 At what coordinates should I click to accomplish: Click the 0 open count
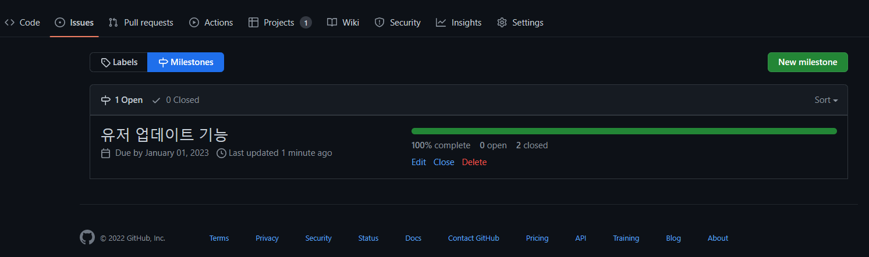click(x=493, y=145)
